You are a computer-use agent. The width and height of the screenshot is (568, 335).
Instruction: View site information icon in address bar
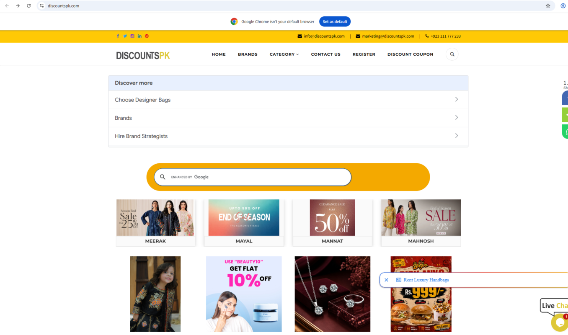[41, 6]
